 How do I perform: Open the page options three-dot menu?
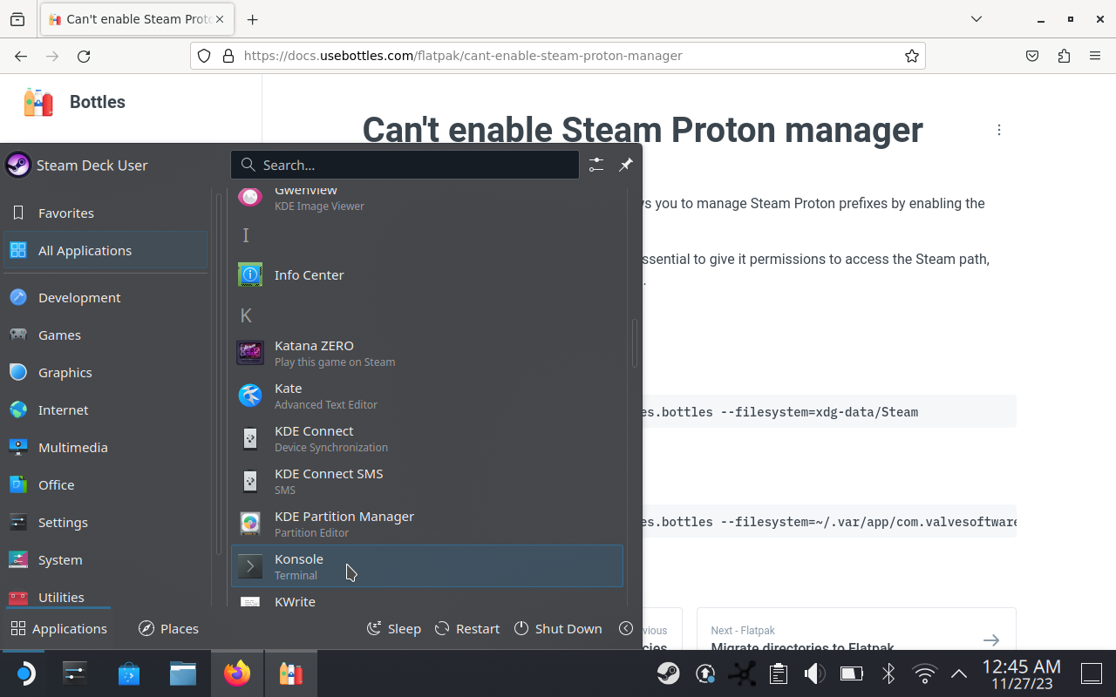click(x=999, y=130)
